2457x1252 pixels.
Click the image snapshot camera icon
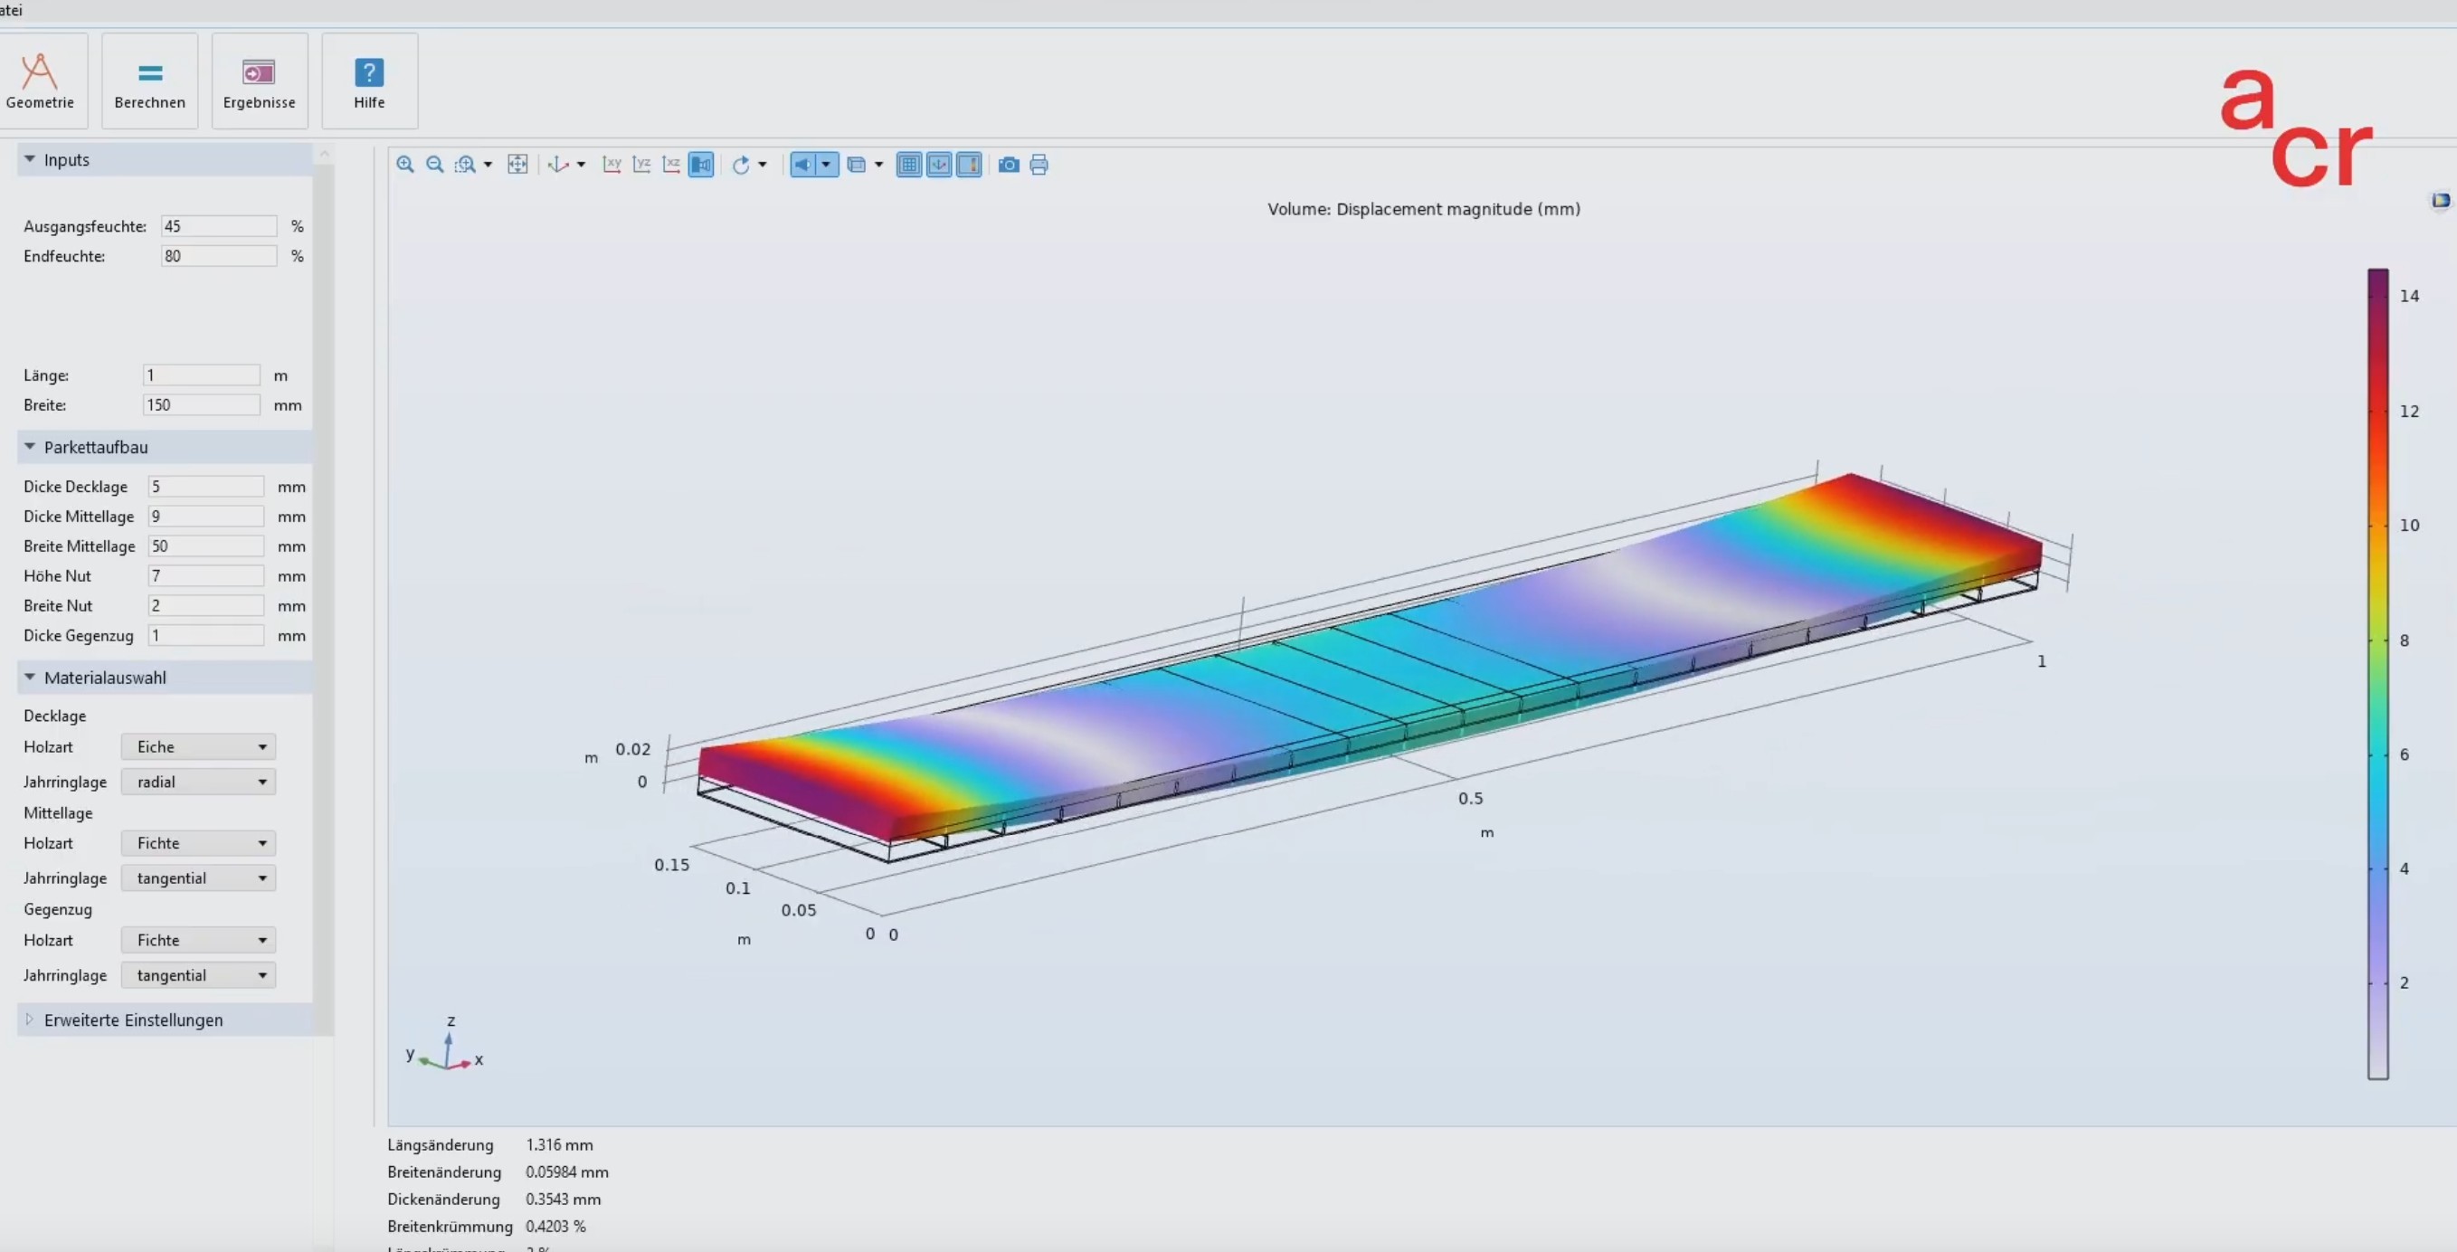(x=1010, y=165)
